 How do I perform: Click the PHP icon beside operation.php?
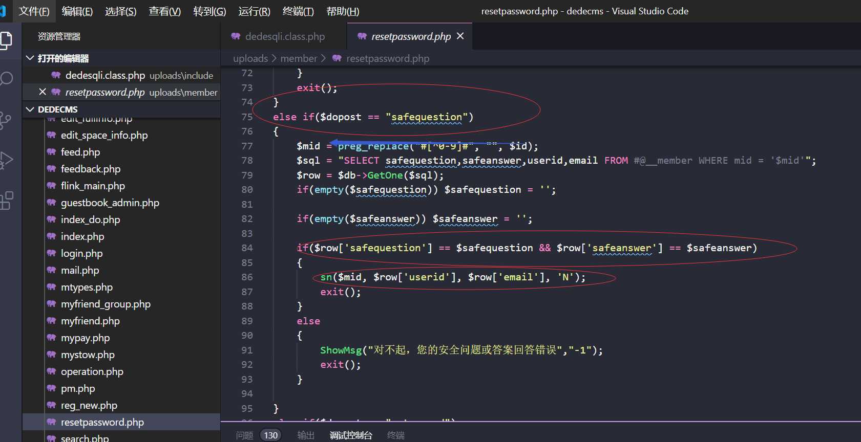(x=51, y=371)
